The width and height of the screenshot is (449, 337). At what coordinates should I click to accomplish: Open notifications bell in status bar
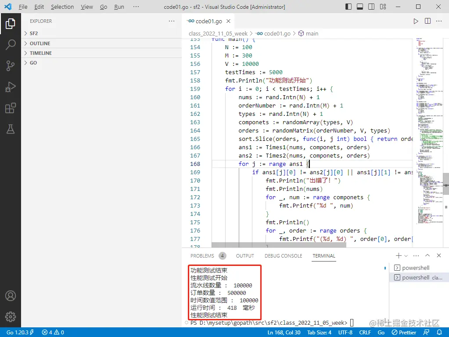(x=439, y=333)
